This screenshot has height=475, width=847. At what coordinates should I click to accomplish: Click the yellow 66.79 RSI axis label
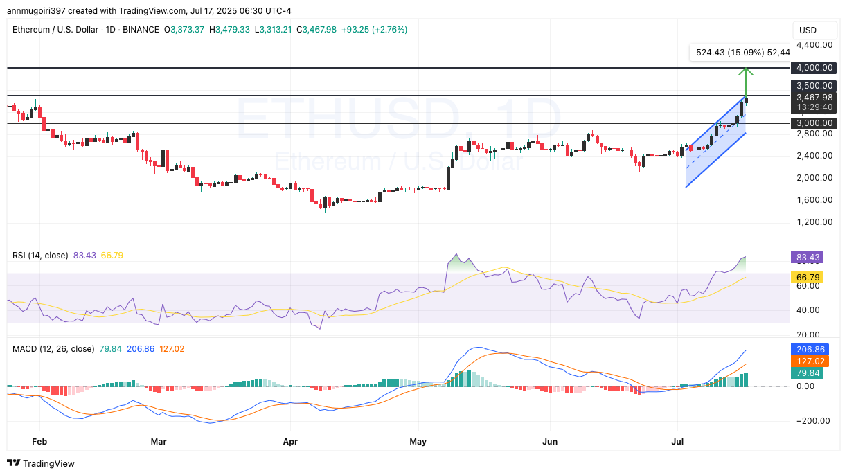809,278
